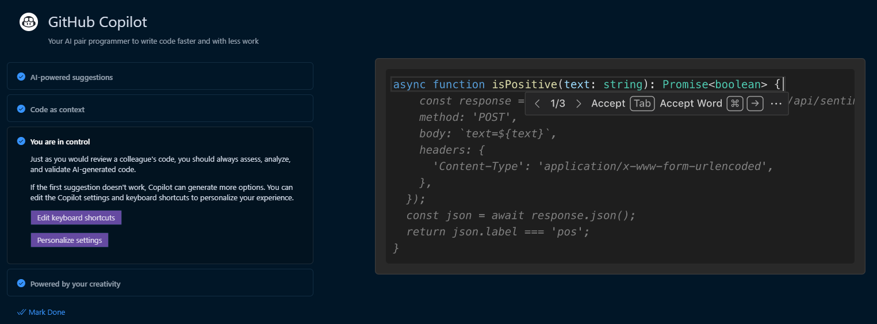Show the next suggestion arrow
This screenshot has width=877, height=324.
[x=579, y=104]
